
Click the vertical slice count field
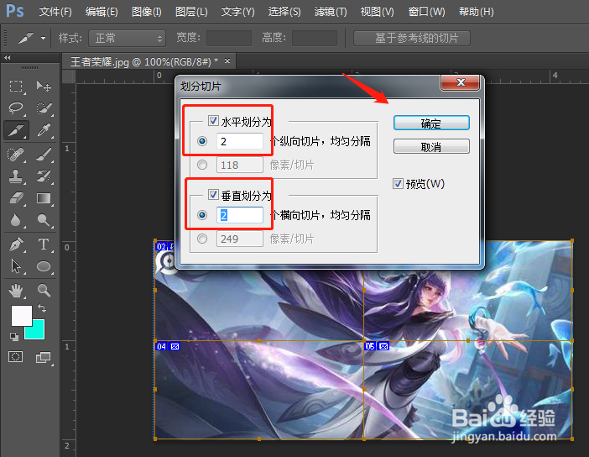(x=240, y=215)
